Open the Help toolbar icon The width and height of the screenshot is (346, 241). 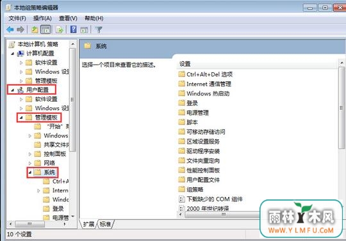(x=74, y=29)
